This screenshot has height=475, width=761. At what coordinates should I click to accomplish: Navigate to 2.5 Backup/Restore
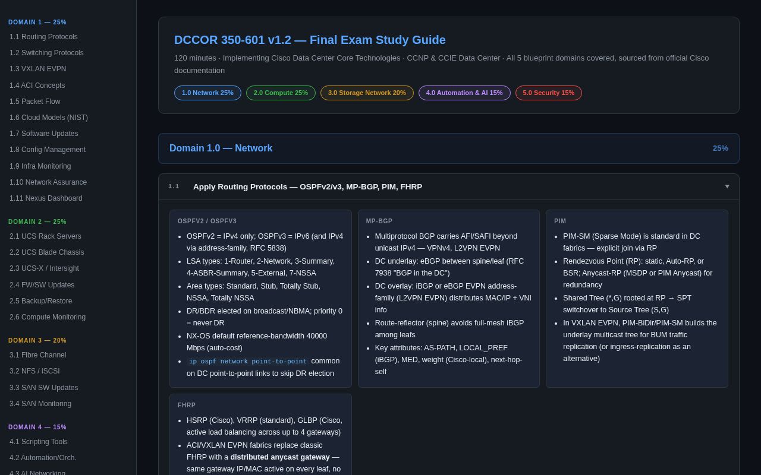pos(40,301)
